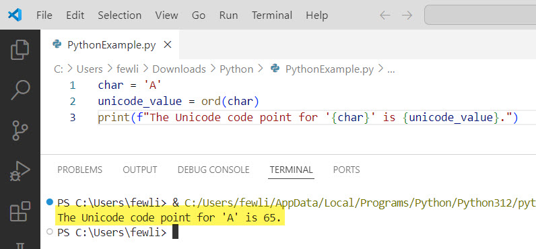Click the highlighted terminal output line
The width and height of the screenshot is (536, 249).
tap(170, 217)
